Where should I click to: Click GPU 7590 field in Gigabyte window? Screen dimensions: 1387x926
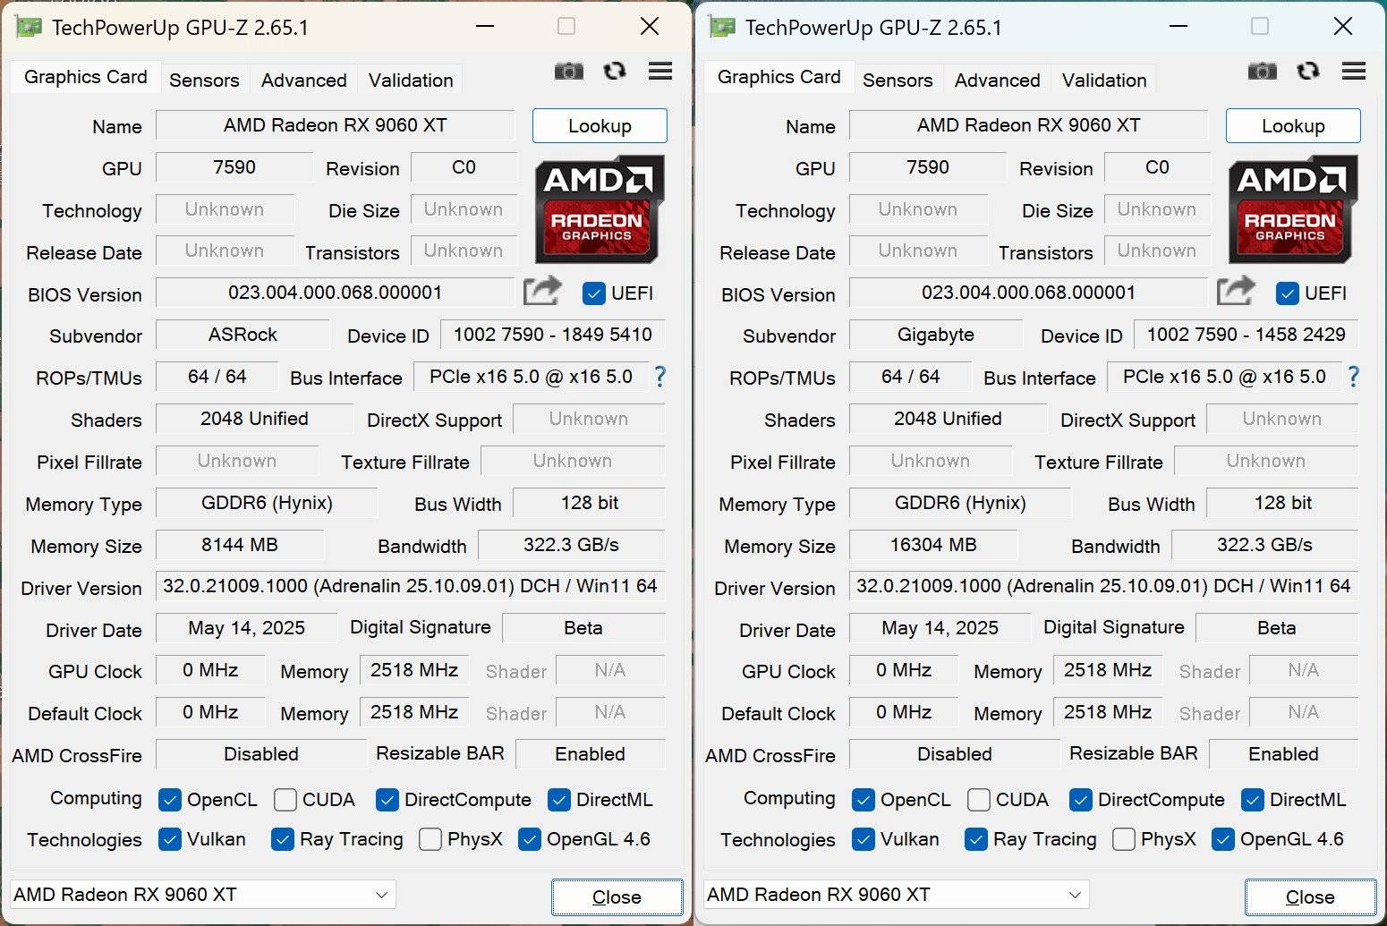928,167
